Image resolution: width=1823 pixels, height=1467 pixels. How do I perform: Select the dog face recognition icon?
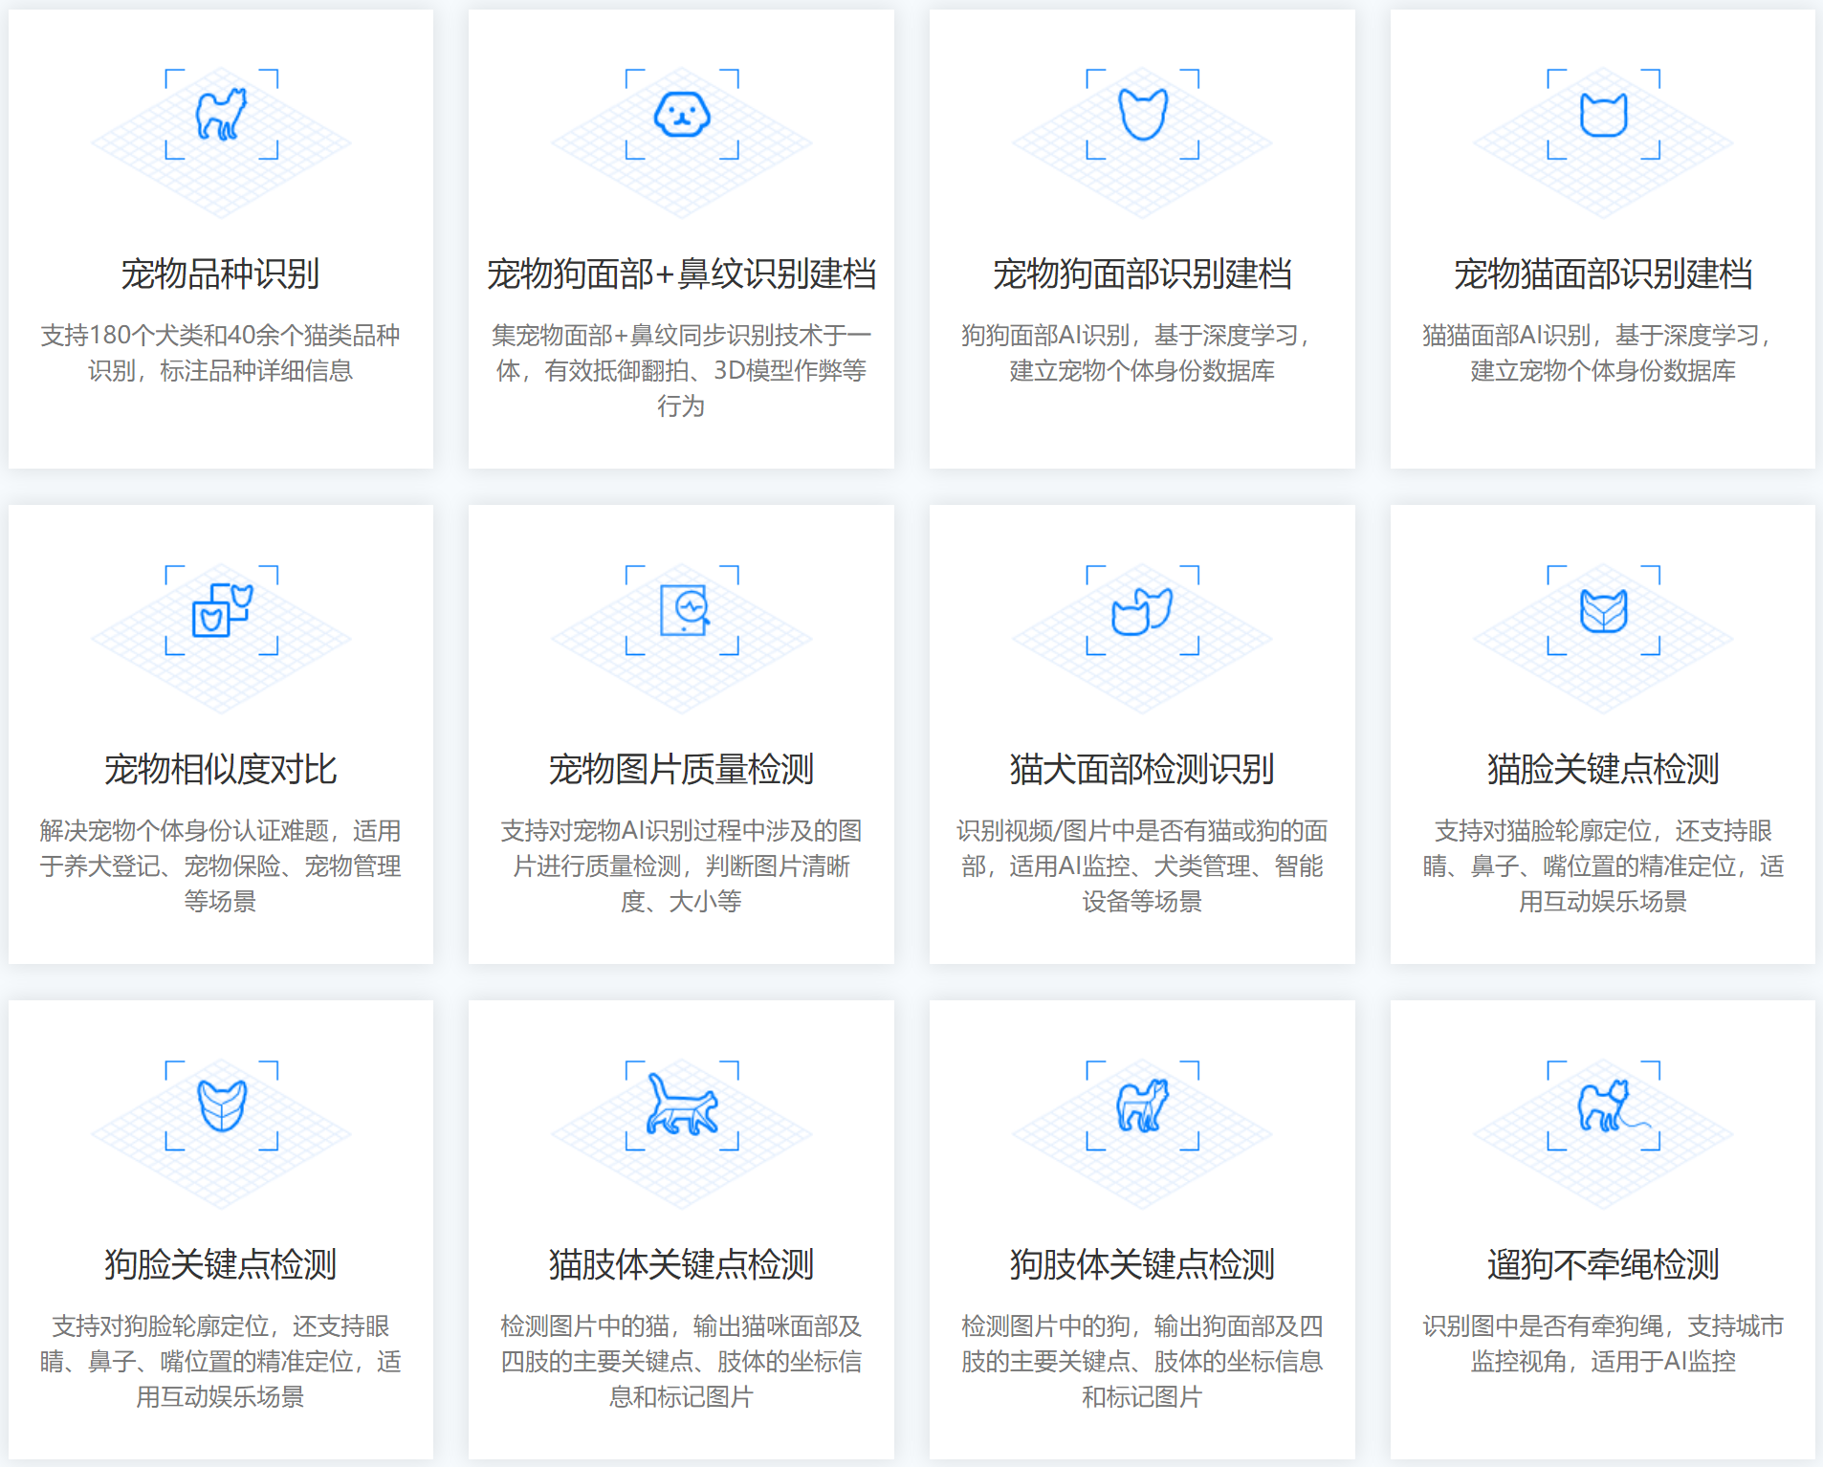click(1143, 114)
